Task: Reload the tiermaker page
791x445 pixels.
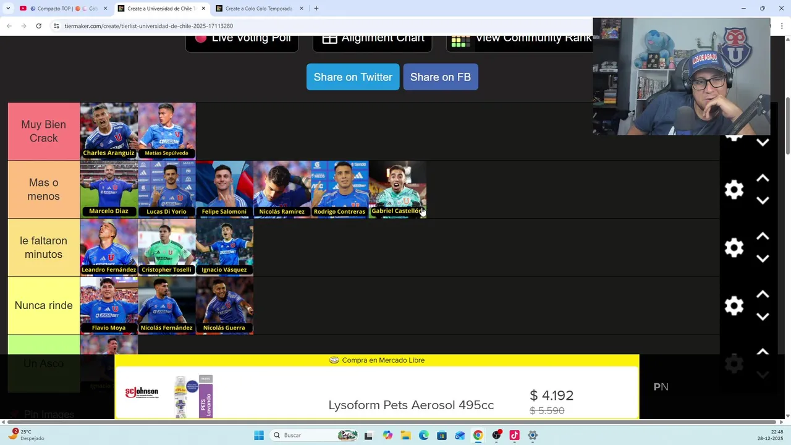Action: tap(38, 26)
